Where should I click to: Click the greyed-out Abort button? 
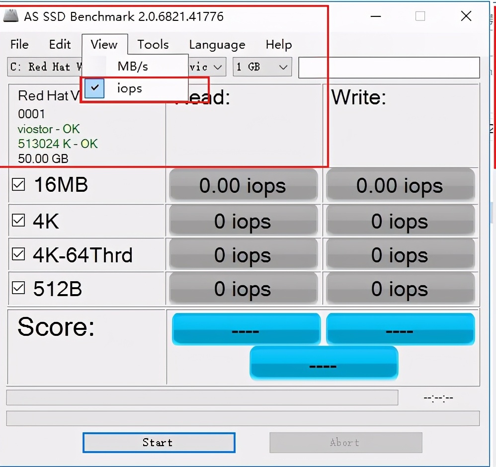(x=346, y=442)
